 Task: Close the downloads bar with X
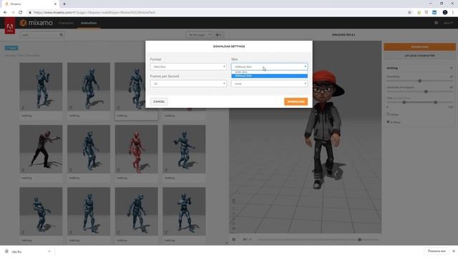[453, 251]
